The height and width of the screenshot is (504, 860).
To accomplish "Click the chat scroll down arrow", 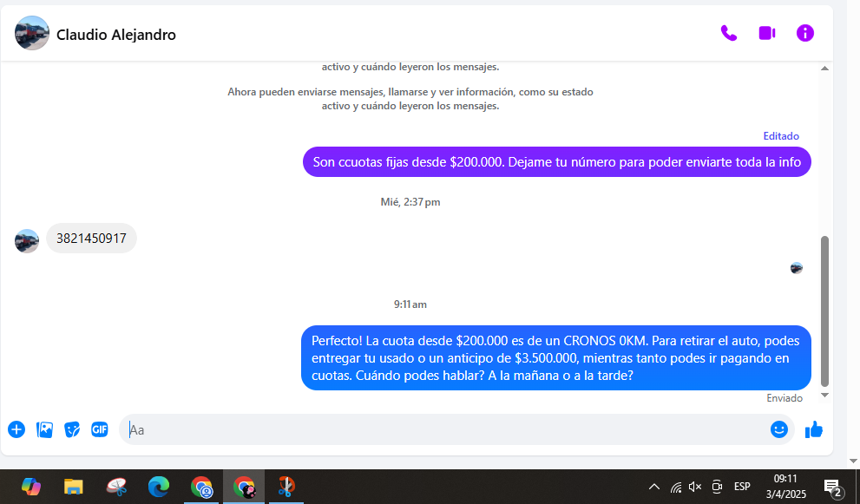I will tap(824, 396).
